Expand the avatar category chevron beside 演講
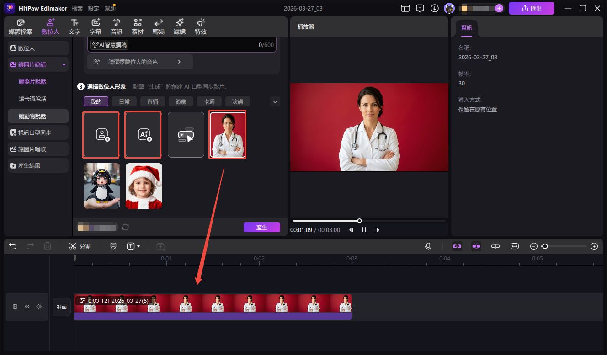 pos(275,101)
